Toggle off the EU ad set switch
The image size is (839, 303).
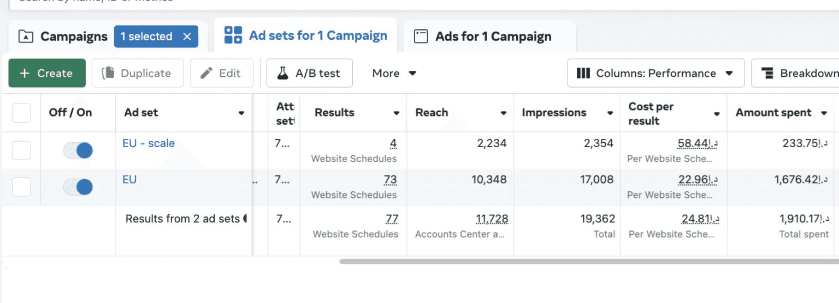78,187
